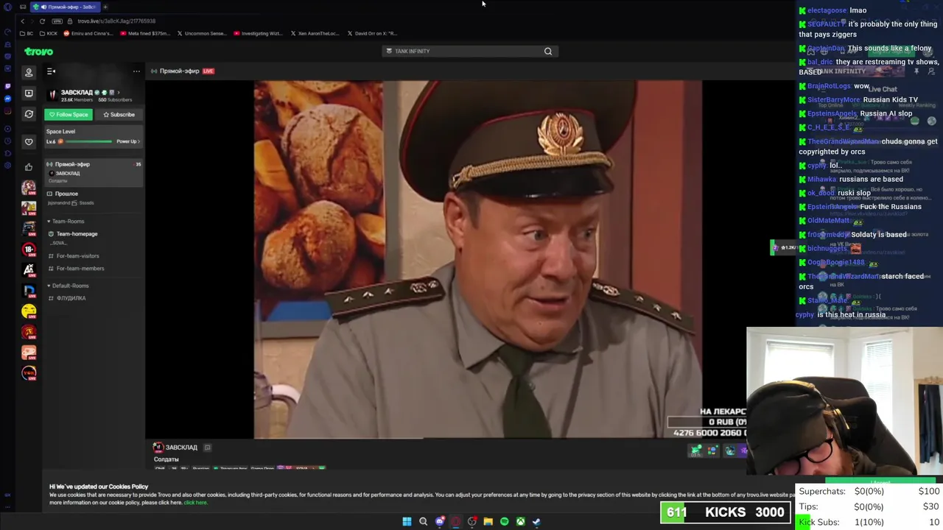Screen dimensions: 943x530
Task: Open Messenger icon in browser side panel
Action: [7, 99]
